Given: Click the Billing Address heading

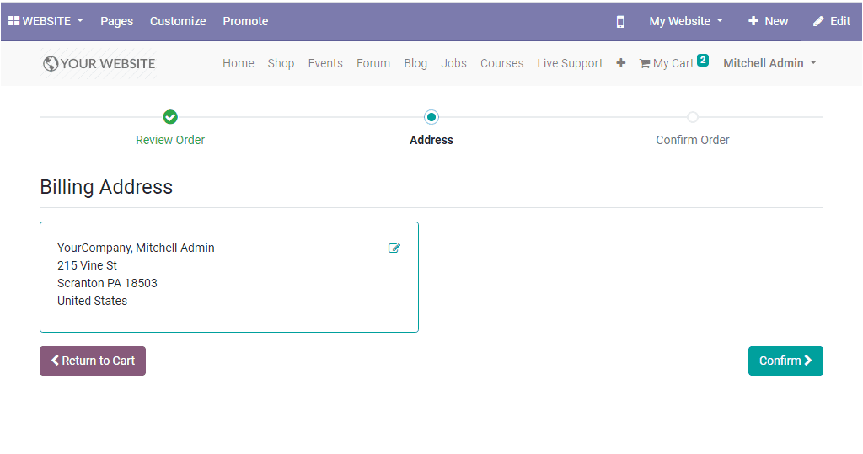Looking at the screenshot, I should click(x=106, y=187).
